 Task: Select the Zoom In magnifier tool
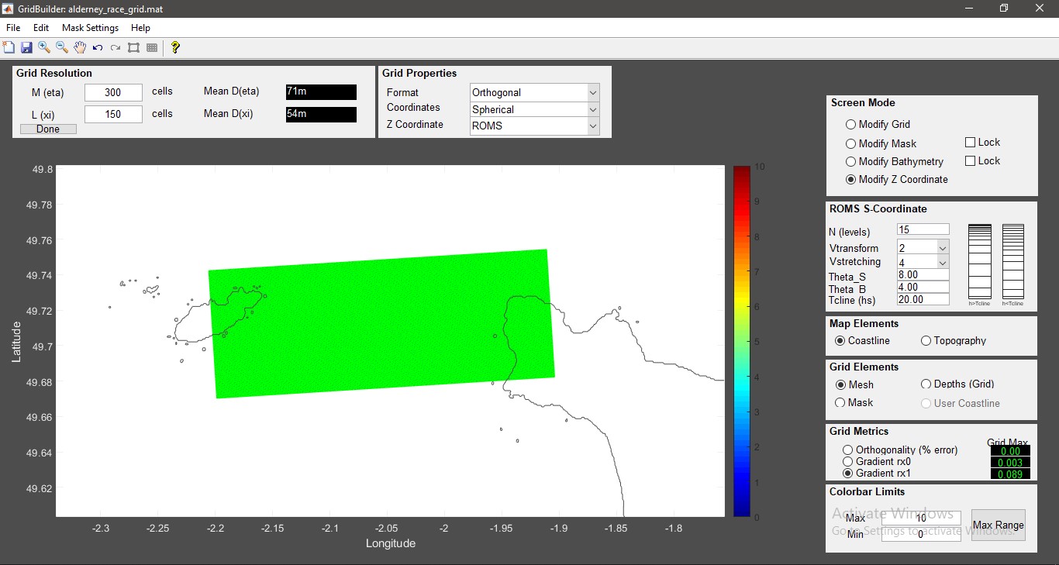pos(44,48)
